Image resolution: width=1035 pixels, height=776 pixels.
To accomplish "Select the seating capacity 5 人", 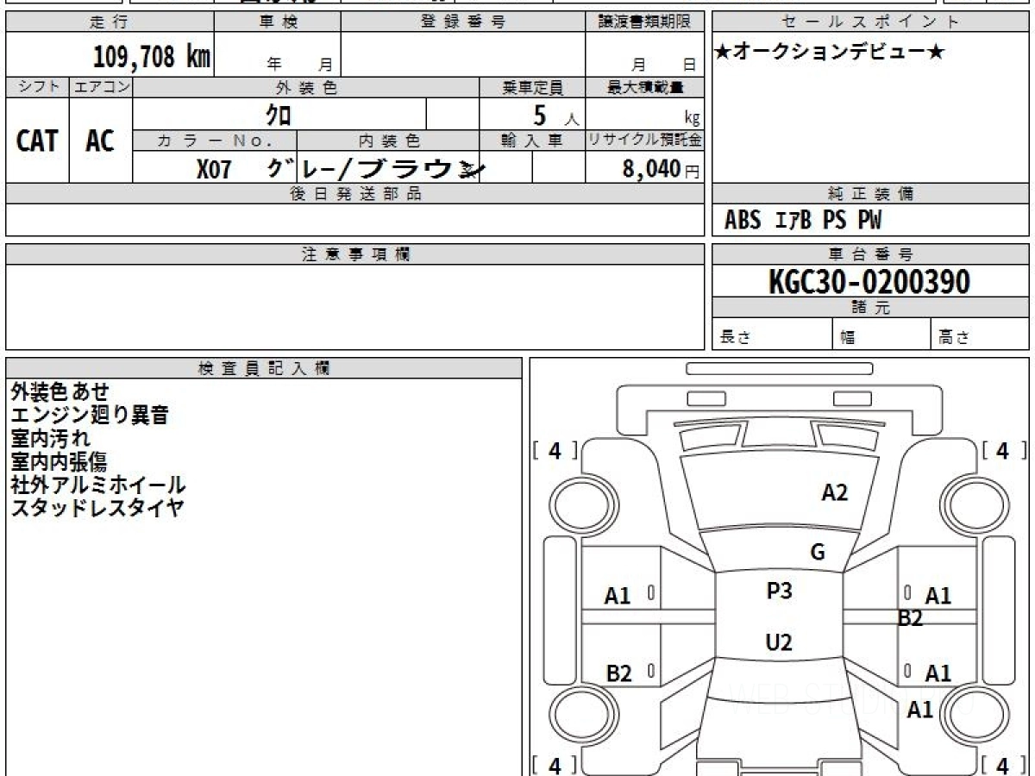I will click(555, 115).
